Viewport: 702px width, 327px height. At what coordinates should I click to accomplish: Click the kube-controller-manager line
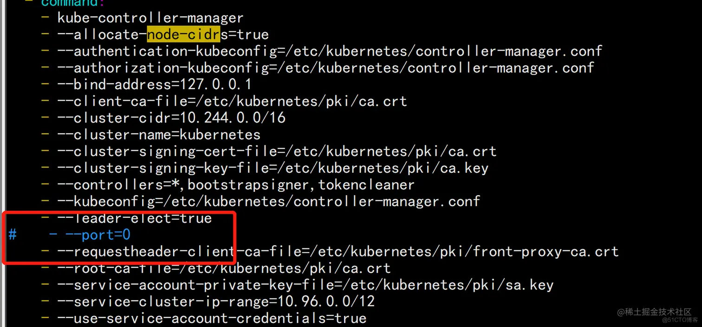point(150,18)
